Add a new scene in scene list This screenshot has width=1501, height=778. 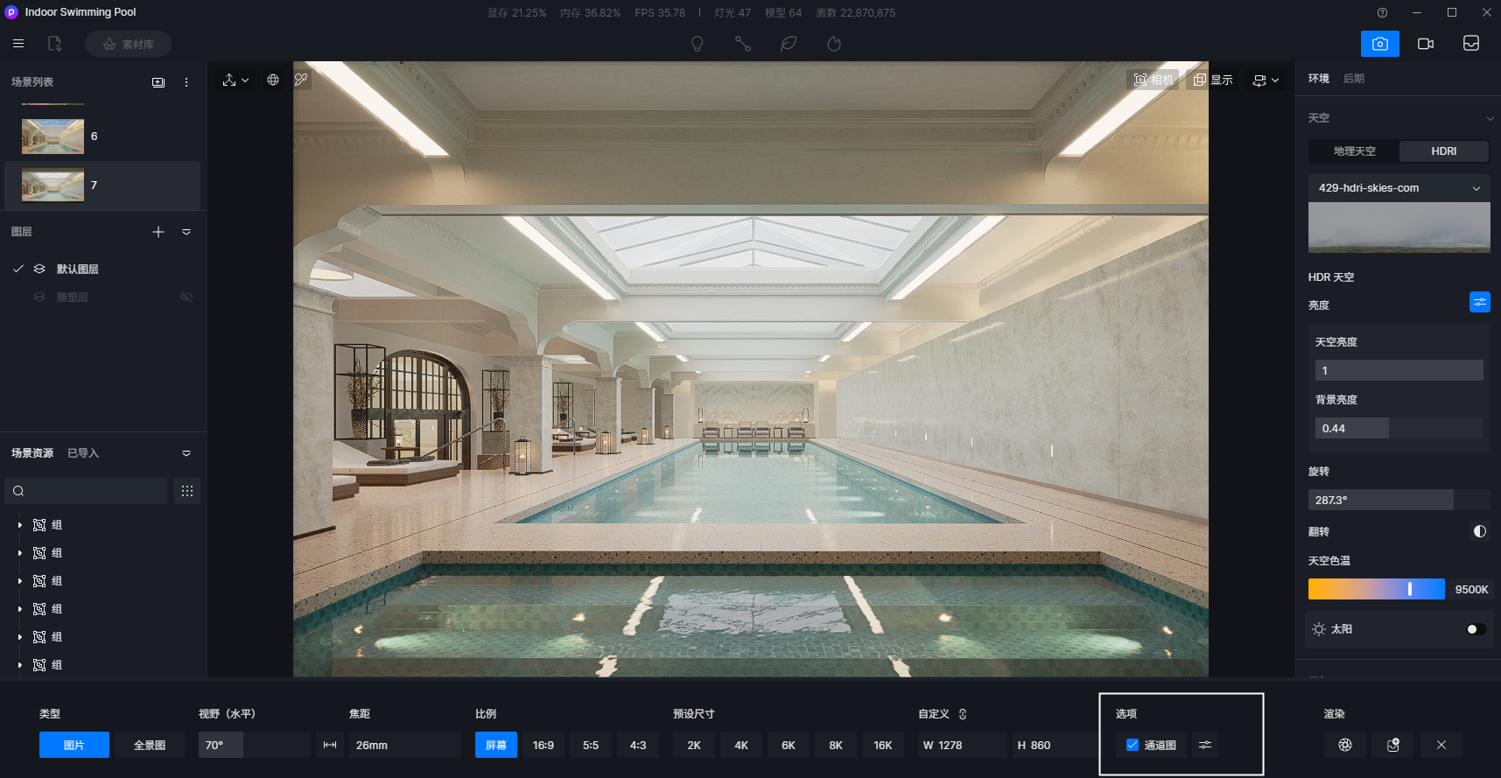158,82
